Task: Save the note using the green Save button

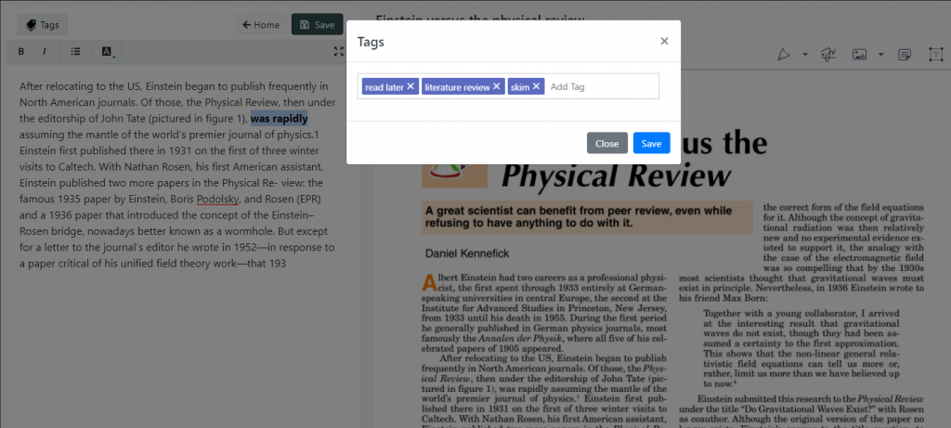Action: tap(318, 25)
